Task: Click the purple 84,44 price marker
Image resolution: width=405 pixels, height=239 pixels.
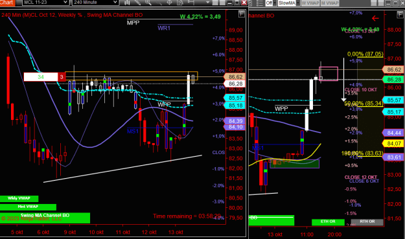Action: click(393, 133)
